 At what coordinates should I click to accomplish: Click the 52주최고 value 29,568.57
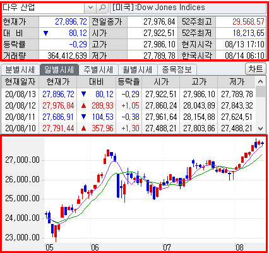[x=248, y=21]
